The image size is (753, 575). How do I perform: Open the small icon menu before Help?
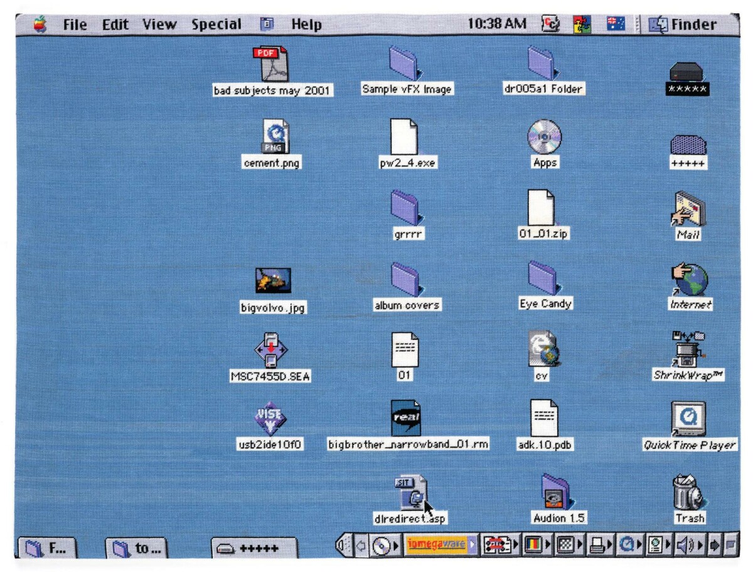tap(266, 25)
